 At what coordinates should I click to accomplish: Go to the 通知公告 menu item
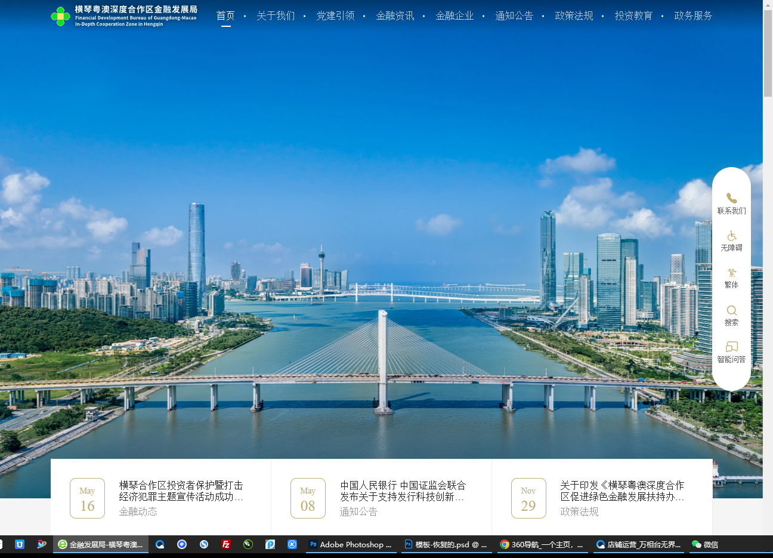tap(514, 16)
